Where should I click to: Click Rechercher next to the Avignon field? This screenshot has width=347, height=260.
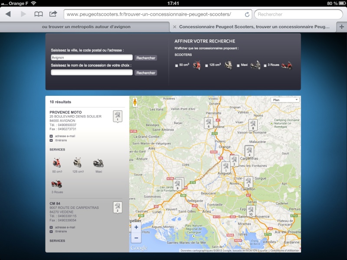146,58
